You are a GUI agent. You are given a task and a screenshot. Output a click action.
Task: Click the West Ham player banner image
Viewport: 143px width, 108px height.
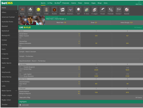pos(31,20)
